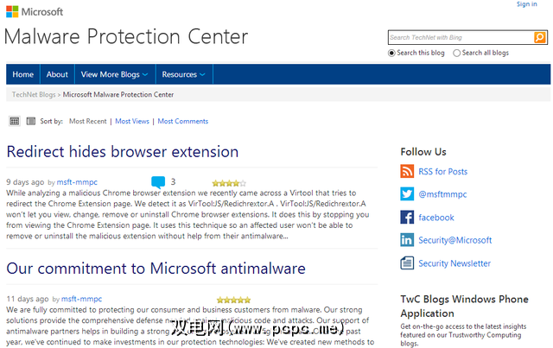
Task: Open the About menu item
Action: [57, 74]
